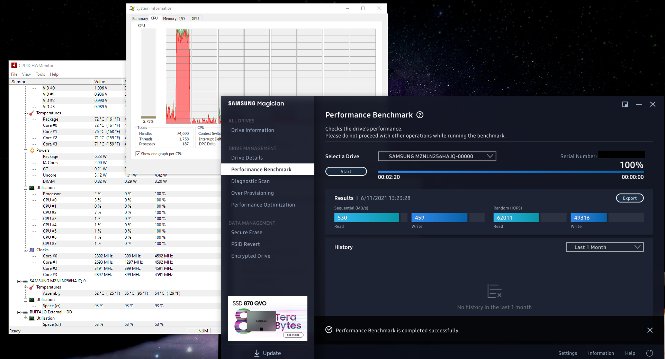This screenshot has width=665, height=359.
Task: Collapse the Powers tree node
Action: click(25, 151)
